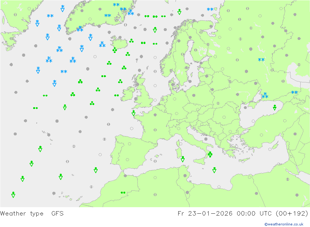Click the gray dot on the western Black Sea
310x227 pixels.
[x=245, y=108]
